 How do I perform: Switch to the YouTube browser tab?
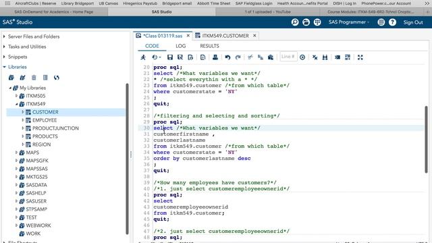coord(267,12)
